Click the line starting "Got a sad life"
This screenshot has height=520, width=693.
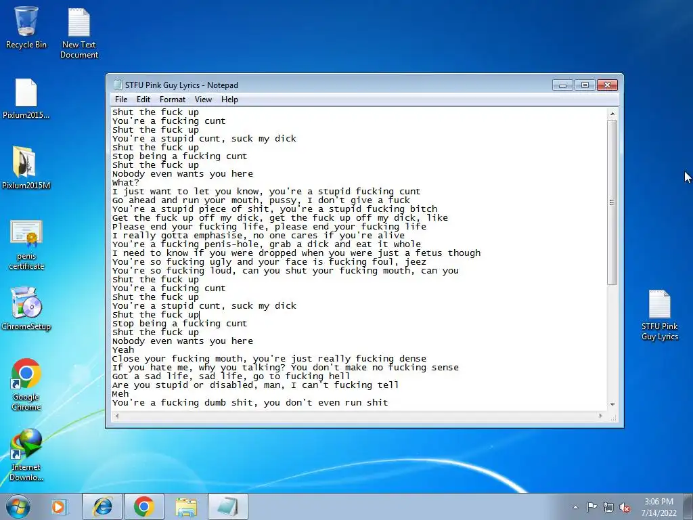[x=231, y=376]
